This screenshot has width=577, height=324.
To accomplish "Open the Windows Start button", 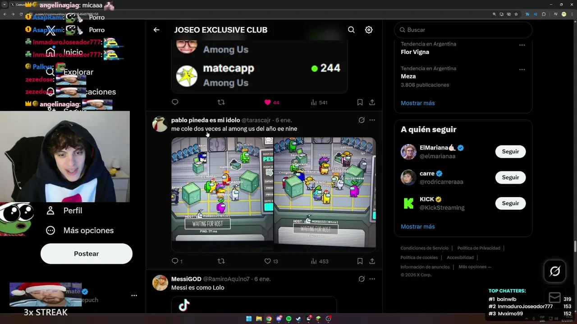I will pyautogui.click(x=249, y=319).
